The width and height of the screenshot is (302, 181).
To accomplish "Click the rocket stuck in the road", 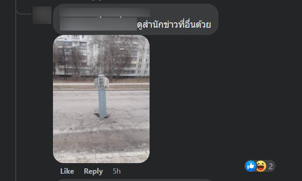I will tap(102, 96).
